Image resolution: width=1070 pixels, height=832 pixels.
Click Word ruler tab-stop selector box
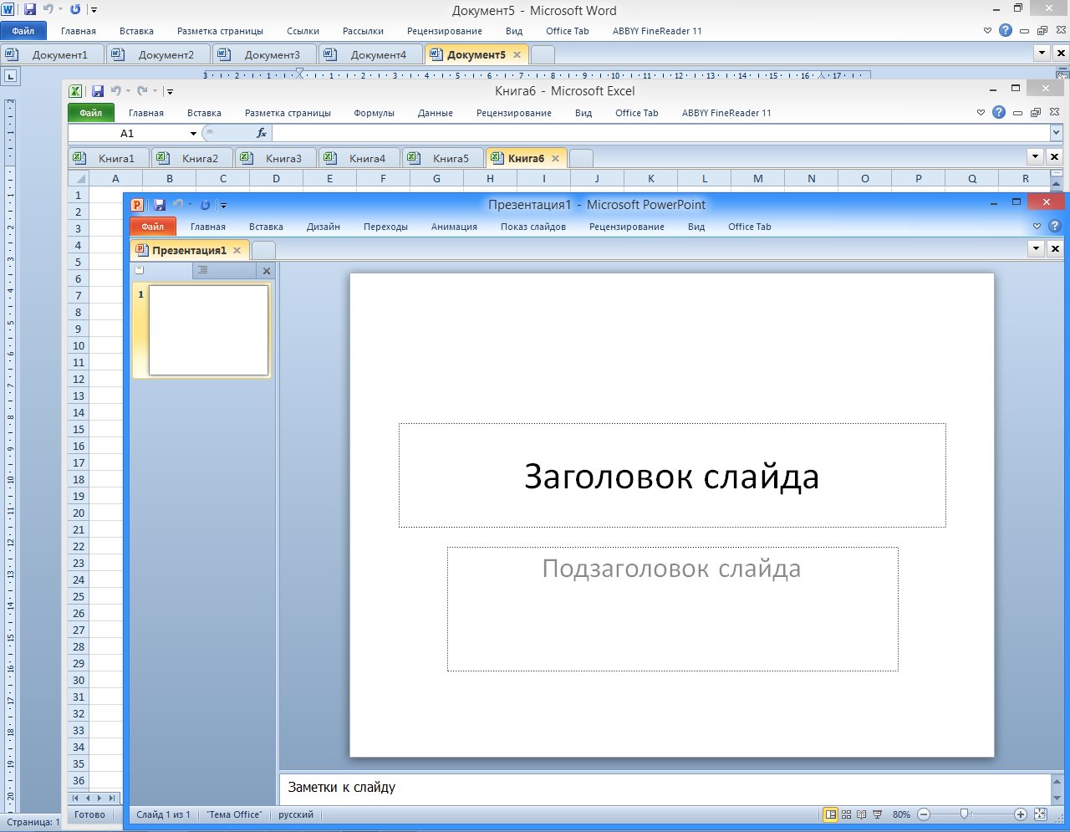point(10,76)
